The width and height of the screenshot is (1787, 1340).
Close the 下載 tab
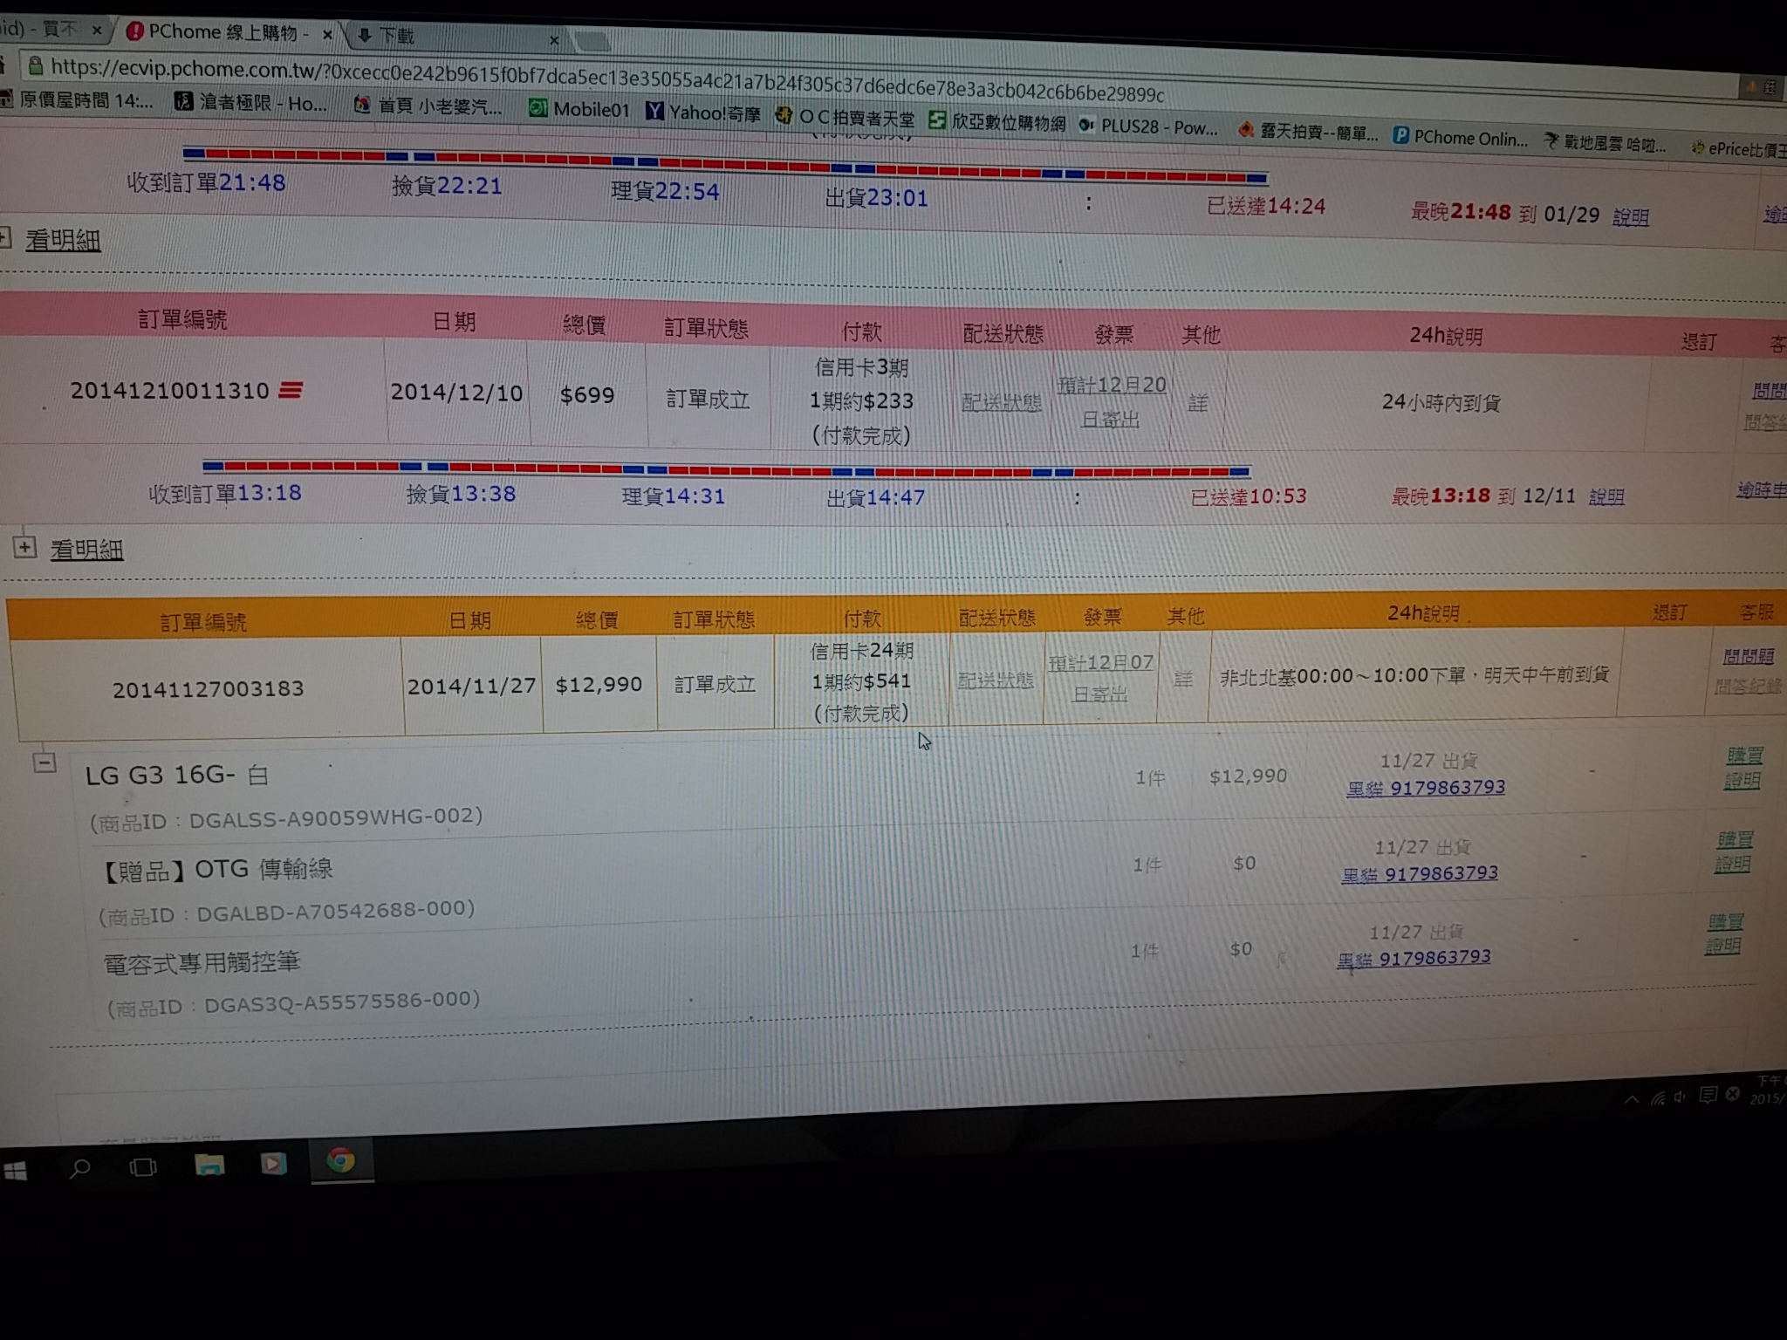click(x=554, y=39)
